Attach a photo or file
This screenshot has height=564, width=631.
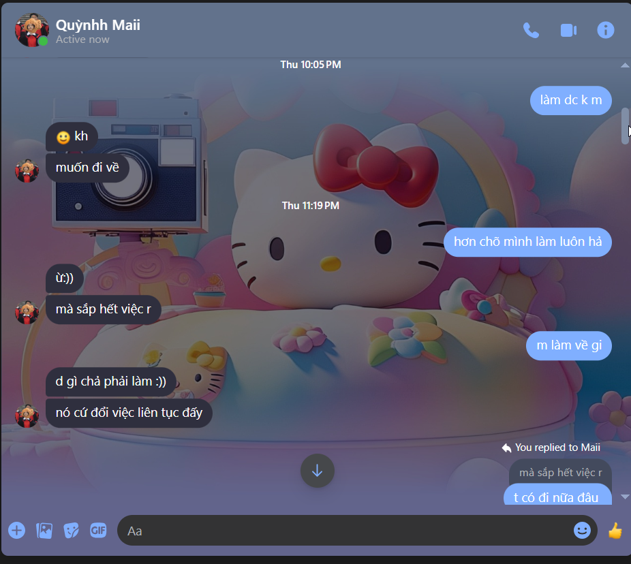click(44, 530)
